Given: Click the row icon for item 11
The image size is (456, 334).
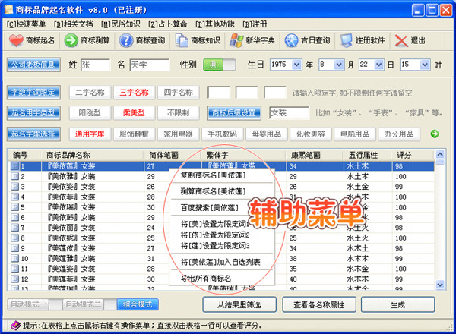Looking at the screenshot, I should coord(14,269).
